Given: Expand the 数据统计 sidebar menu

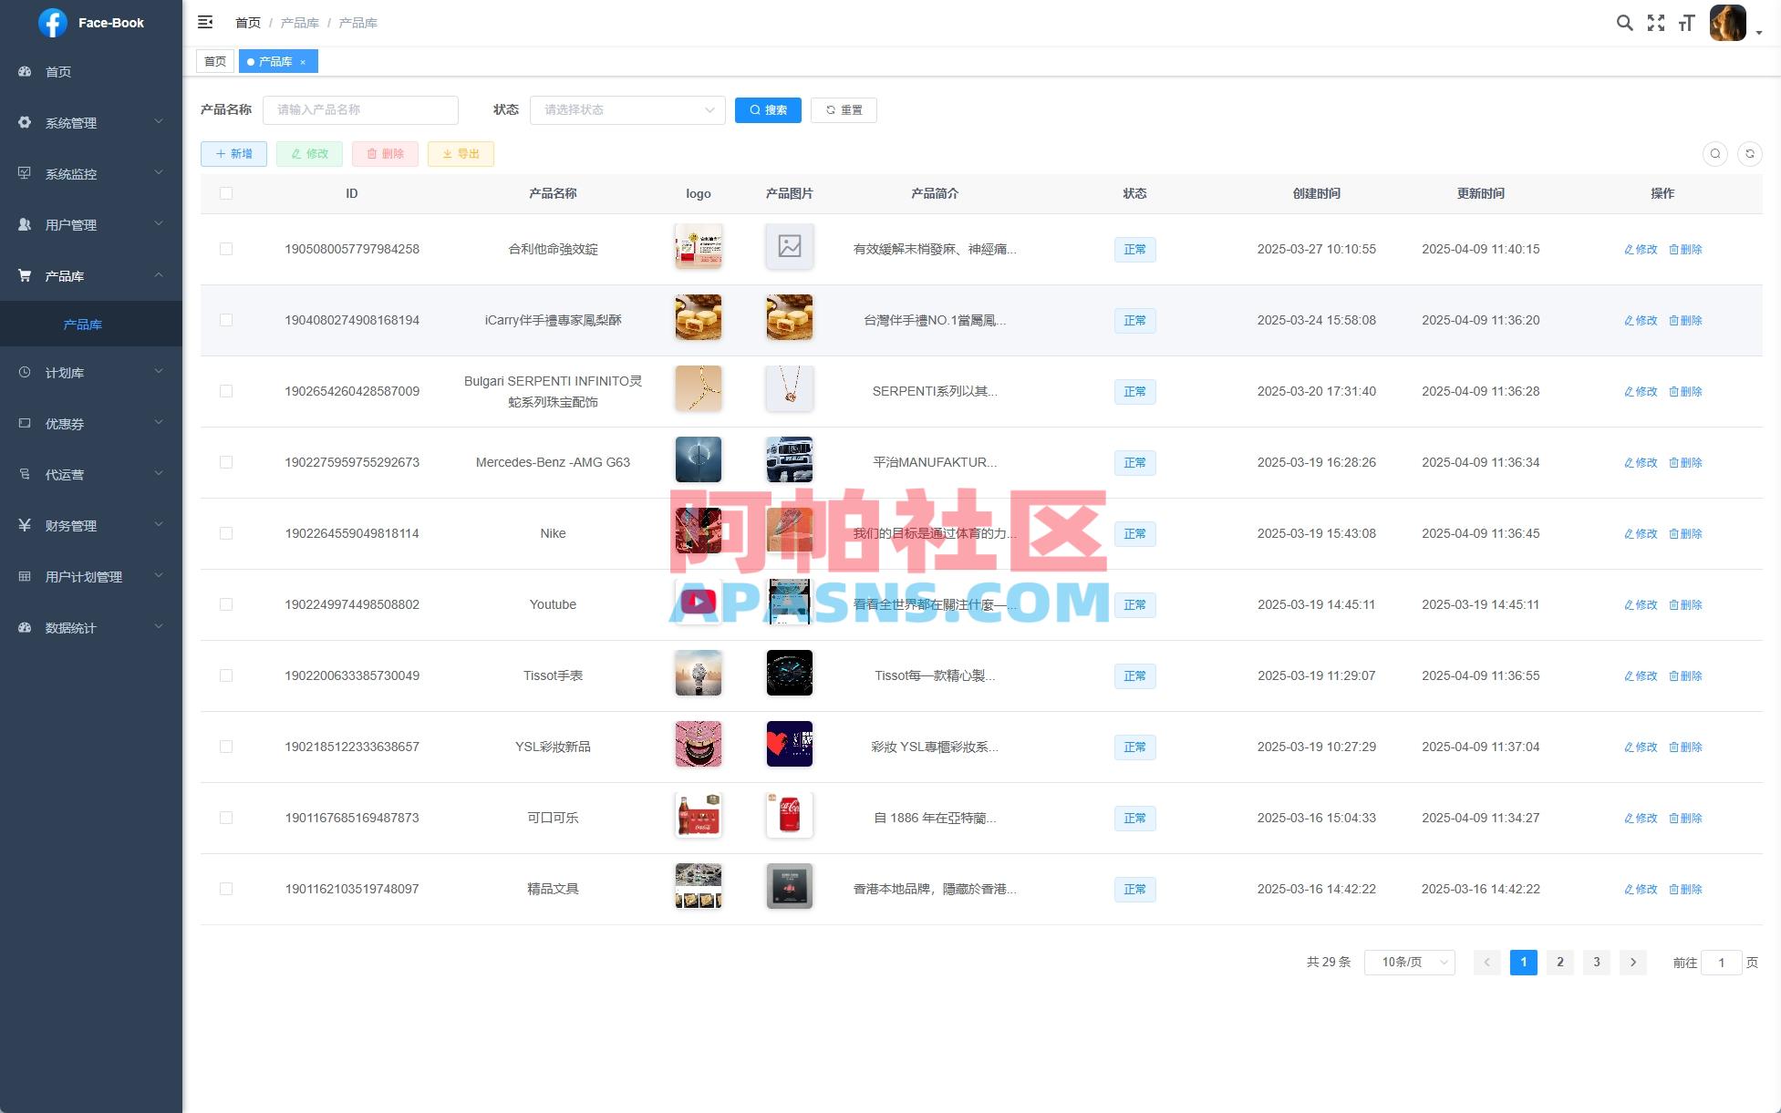Looking at the screenshot, I should [91, 627].
